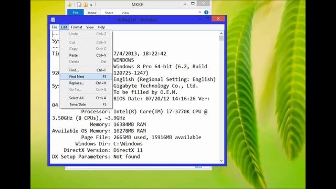Open the File menu in Notepad
This screenshot has width=336, height=189.
click(x=55, y=27)
